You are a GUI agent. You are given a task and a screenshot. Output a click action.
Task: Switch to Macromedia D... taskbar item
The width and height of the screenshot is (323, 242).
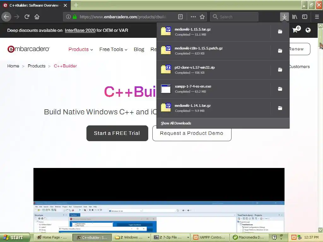[249, 237]
